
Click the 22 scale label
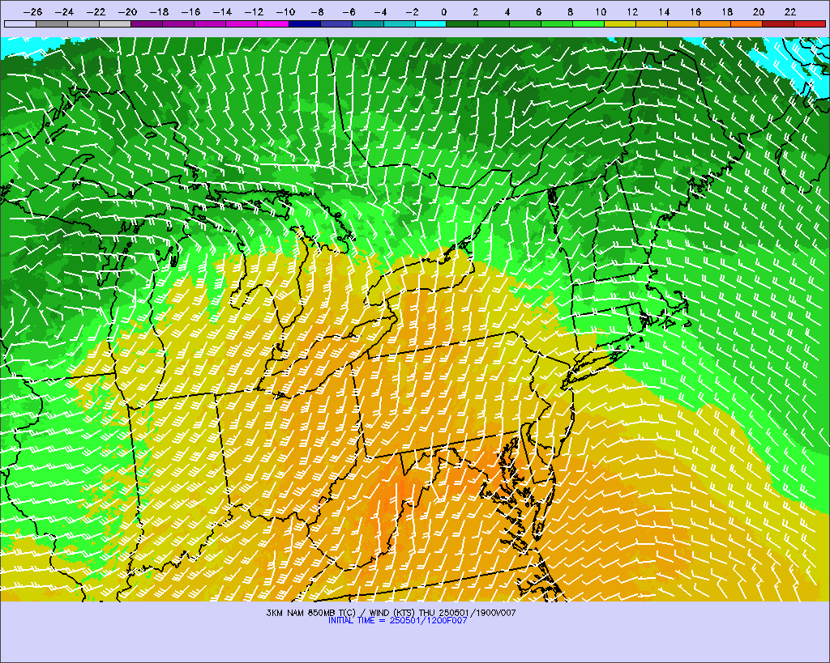pos(790,12)
